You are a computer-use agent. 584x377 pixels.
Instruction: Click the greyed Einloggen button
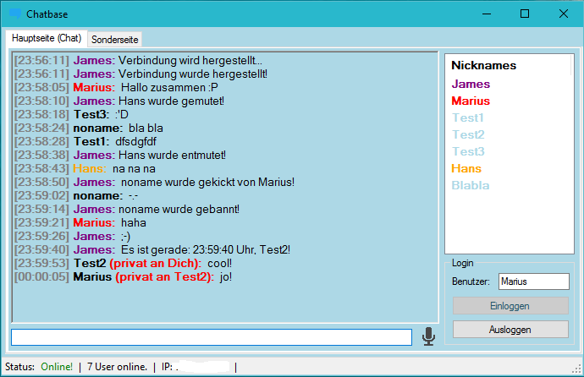pyautogui.click(x=510, y=306)
